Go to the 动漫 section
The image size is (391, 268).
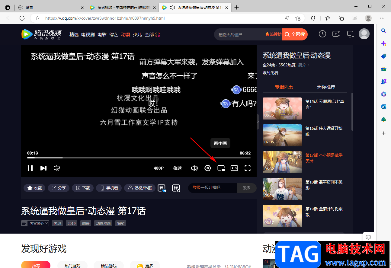pyautogui.click(x=126, y=34)
